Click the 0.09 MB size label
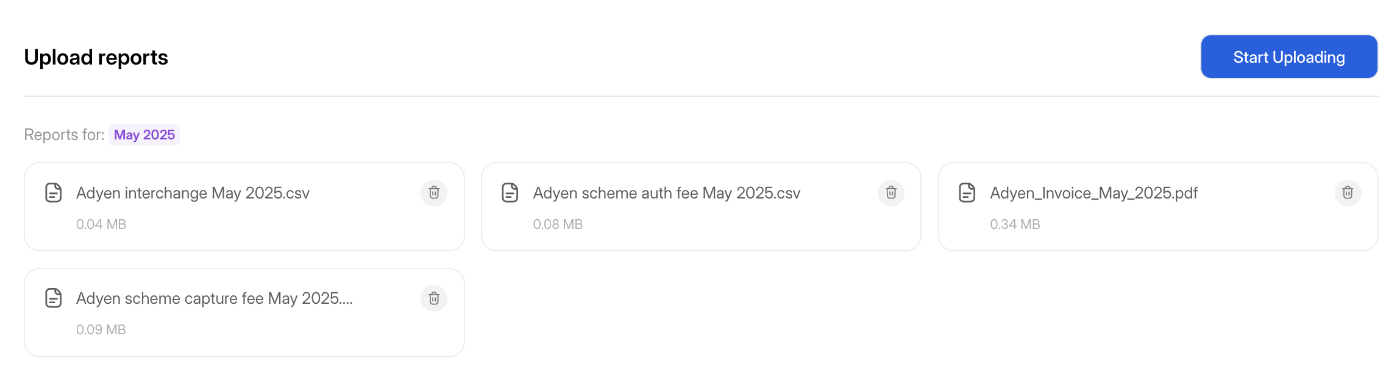The height and width of the screenshot is (386, 1397). [101, 329]
